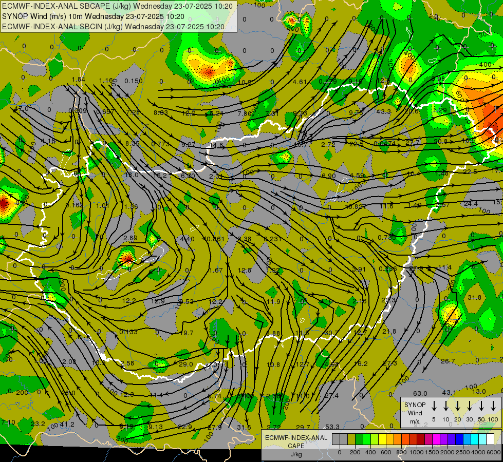503x462 pixels.
Task: Click the 20.3 value on the map
Action: (388, 300)
